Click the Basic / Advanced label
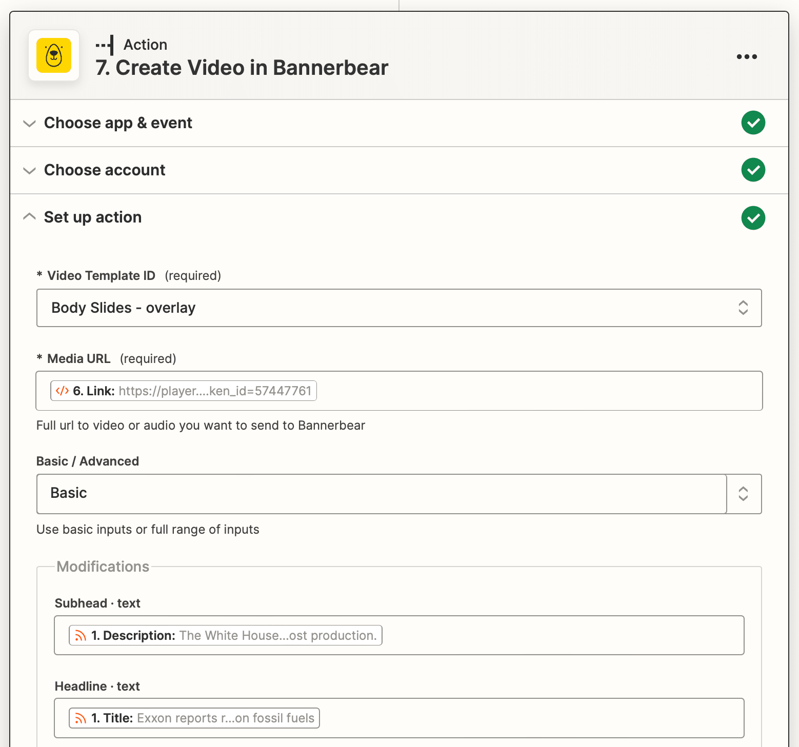The width and height of the screenshot is (799, 747). [x=88, y=461]
